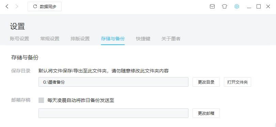The height and width of the screenshot is (127, 276).
Task: Open the skin theme shirt icon
Action: pos(225,7)
